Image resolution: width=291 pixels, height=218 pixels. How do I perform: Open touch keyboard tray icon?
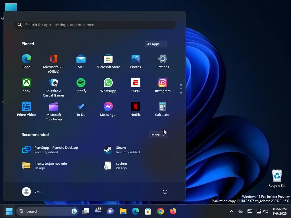tap(250, 211)
